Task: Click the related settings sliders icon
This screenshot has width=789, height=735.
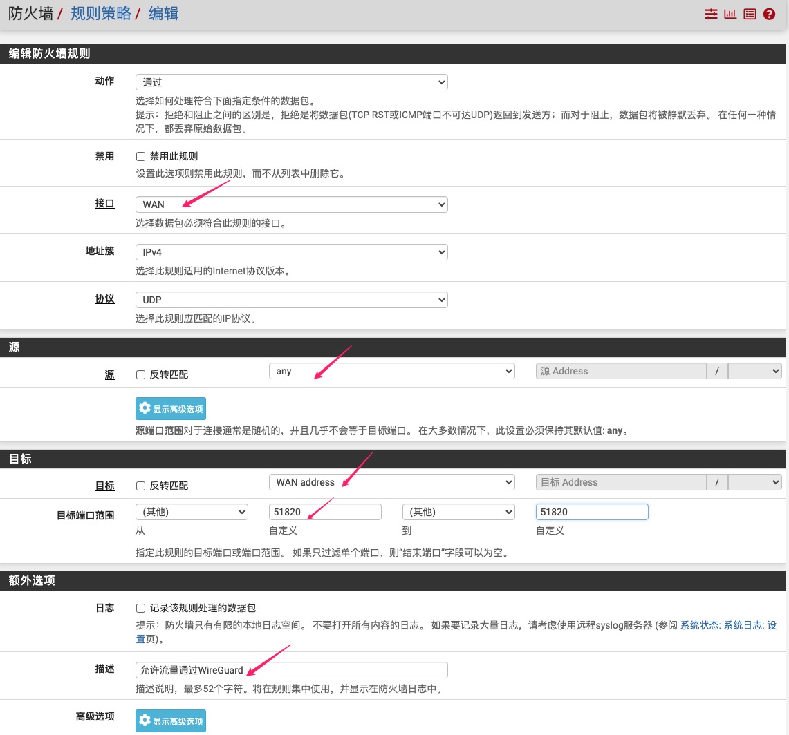Action: [x=711, y=14]
